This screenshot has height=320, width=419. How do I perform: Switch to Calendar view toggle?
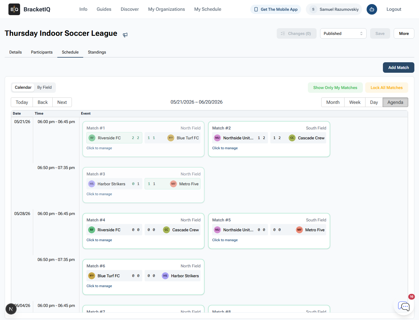tap(23, 87)
